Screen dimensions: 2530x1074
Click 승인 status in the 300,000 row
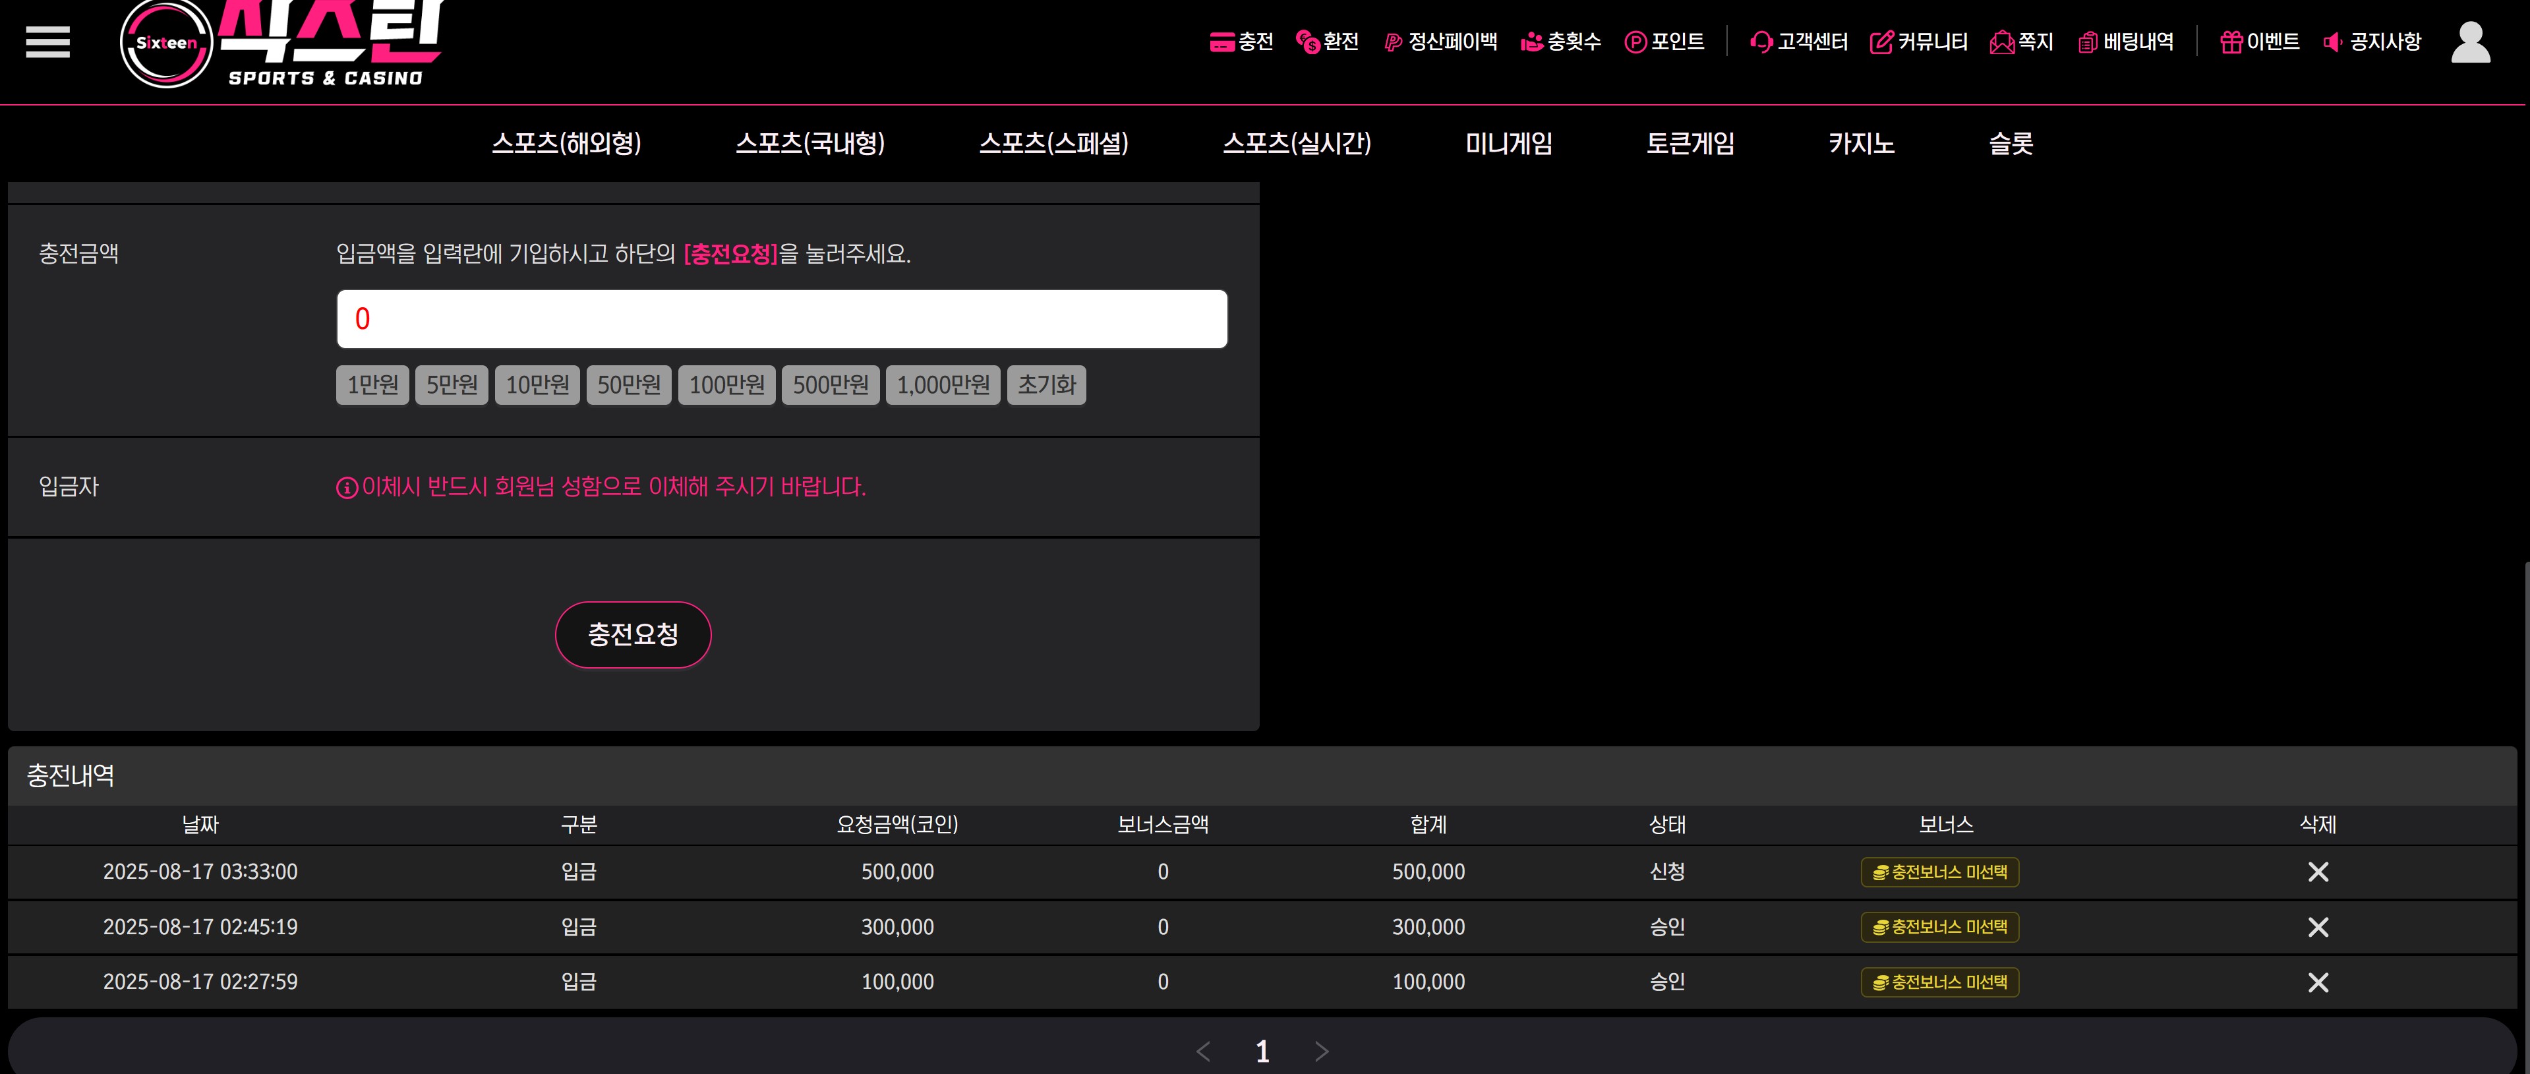tap(1668, 926)
